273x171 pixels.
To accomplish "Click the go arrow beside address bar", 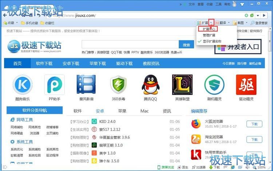I will coord(264,16).
